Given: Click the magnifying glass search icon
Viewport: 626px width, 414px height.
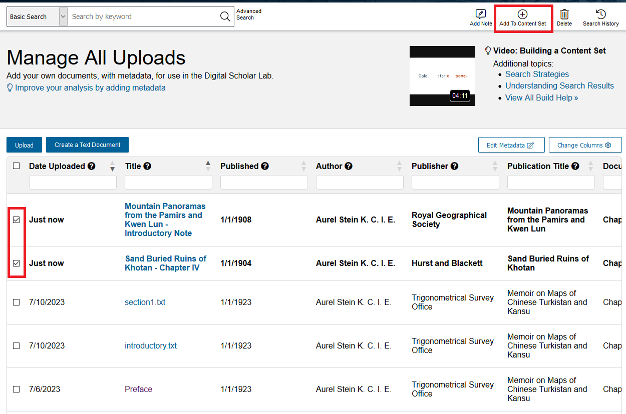Looking at the screenshot, I should tap(225, 16).
